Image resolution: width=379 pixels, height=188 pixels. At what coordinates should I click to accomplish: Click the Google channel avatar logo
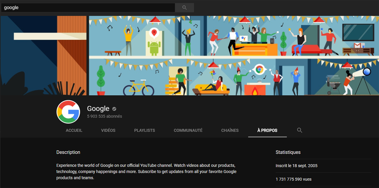pyautogui.click(x=68, y=112)
